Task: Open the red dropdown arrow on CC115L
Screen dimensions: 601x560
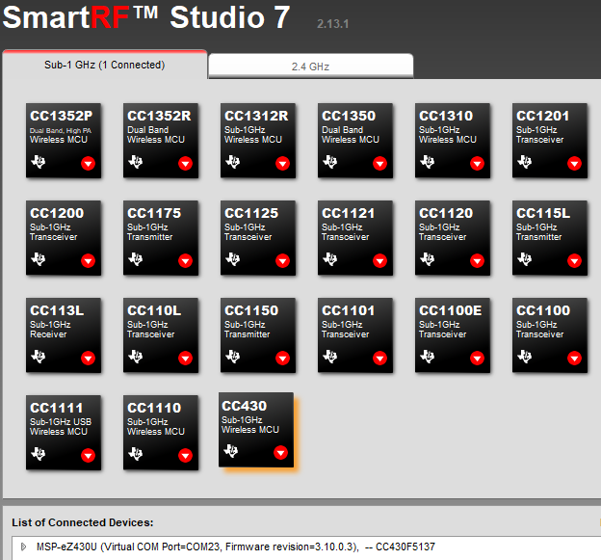Action: point(575,261)
